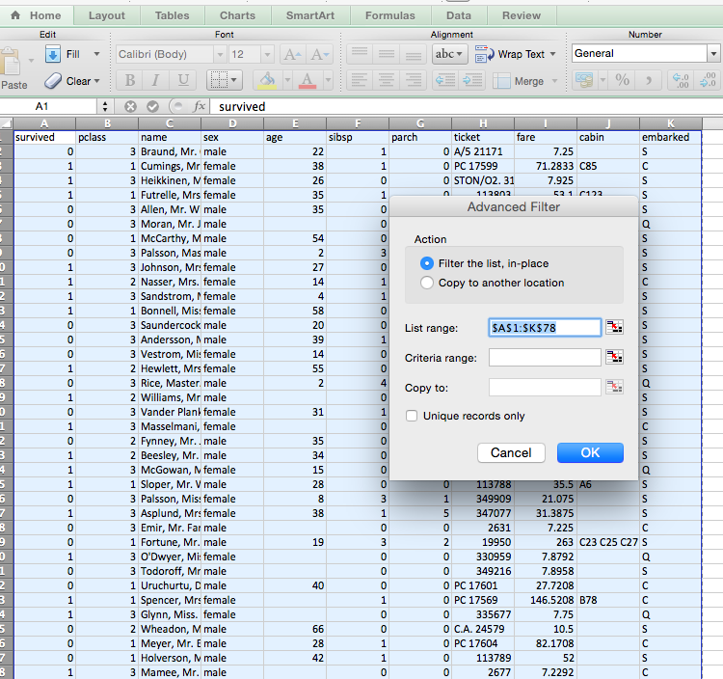723x679 pixels.
Task: Click the Clear eraser icon
Action: click(53, 81)
